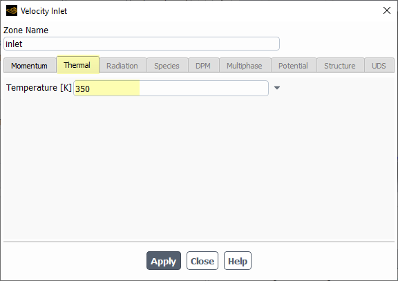Click the Close button
This screenshot has width=398, height=281.
202,261
